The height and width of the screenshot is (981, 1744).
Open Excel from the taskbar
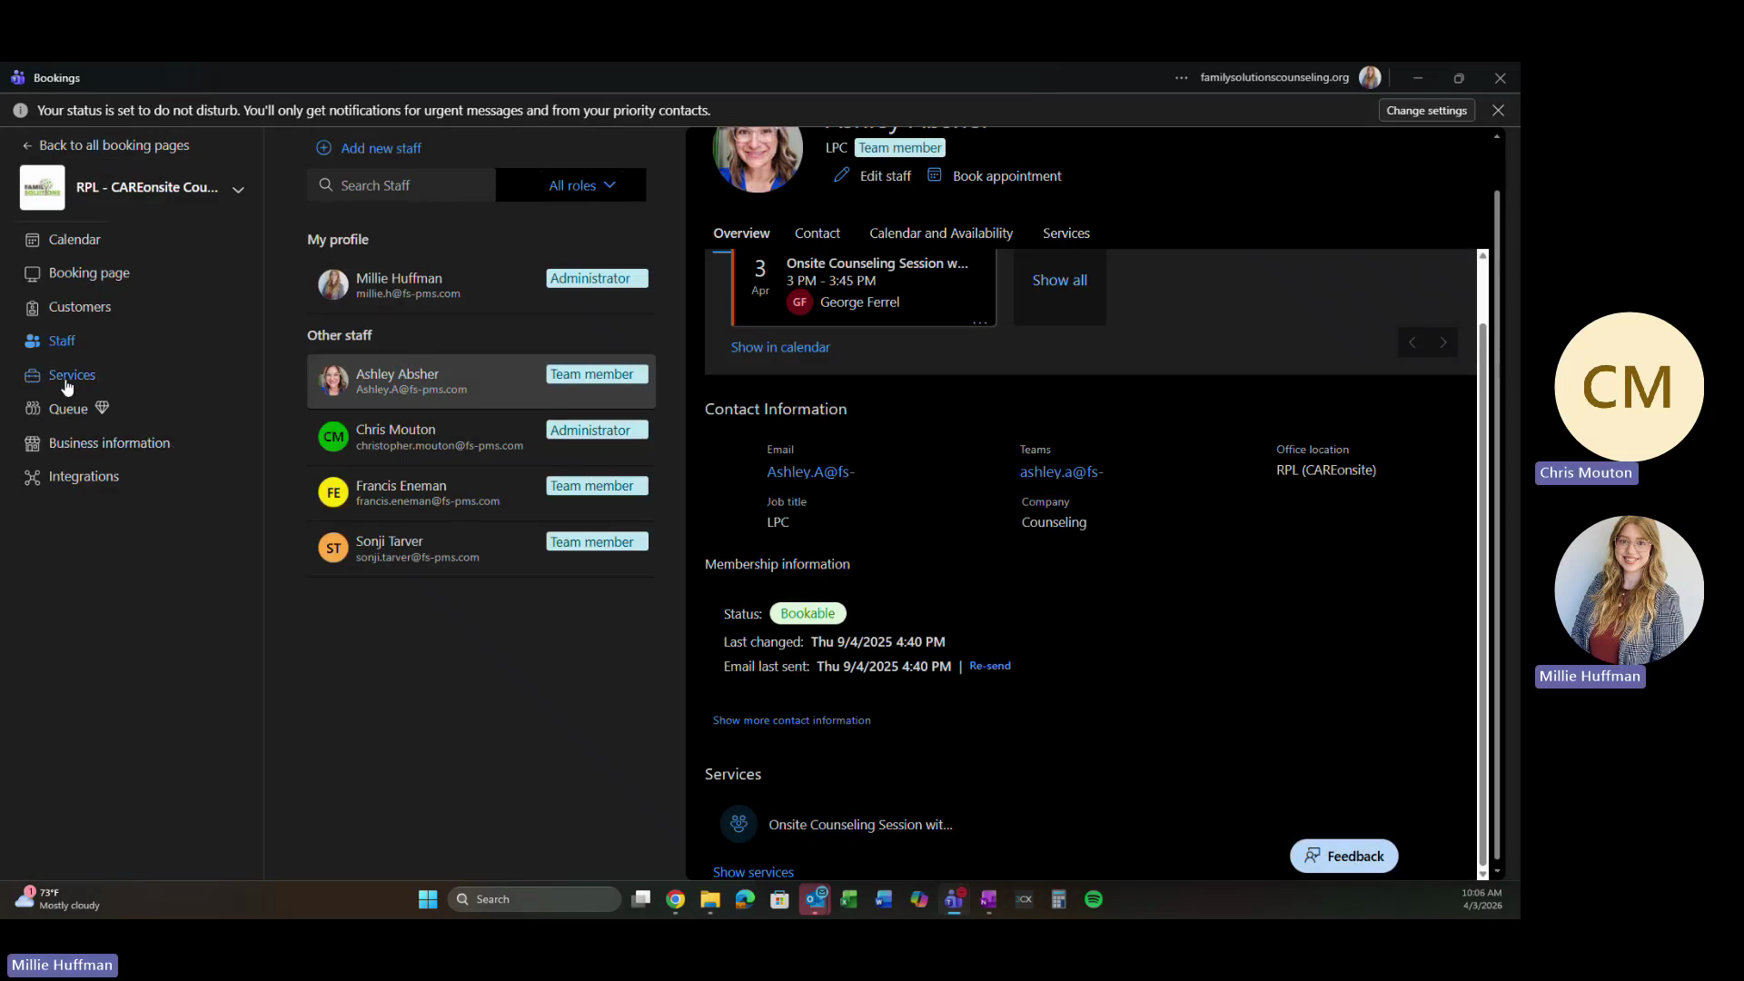(849, 899)
